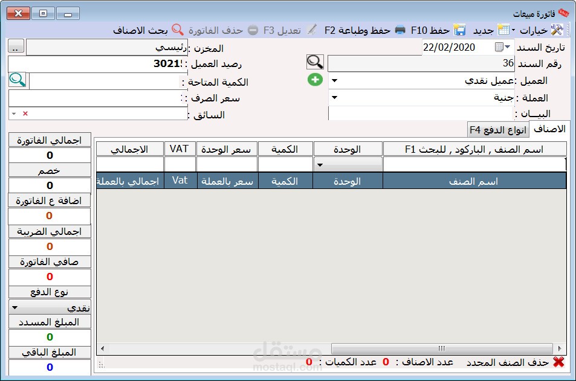Search customers with magnifier icon next to العميل

(315, 62)
